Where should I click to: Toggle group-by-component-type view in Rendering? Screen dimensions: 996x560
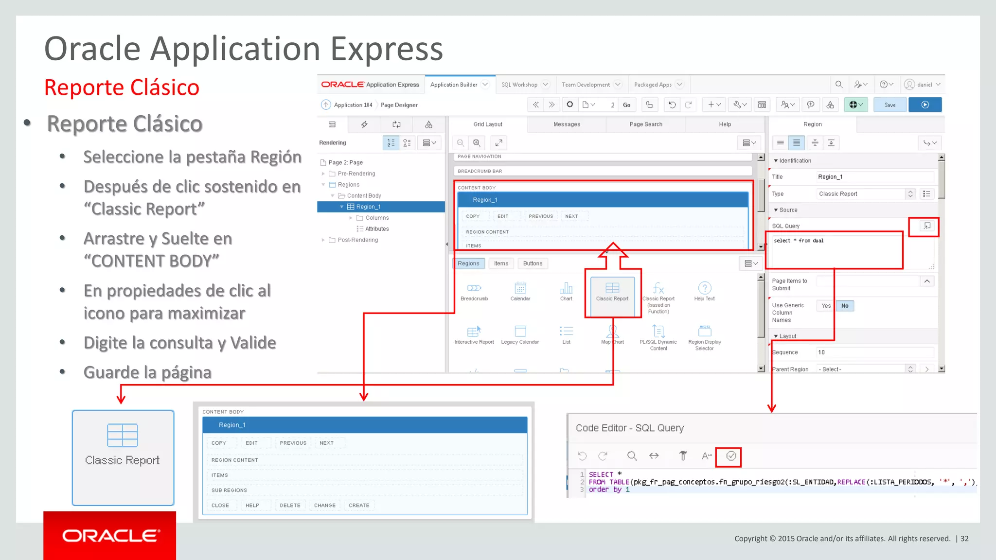pyautogui.click(x=407, y=143)
